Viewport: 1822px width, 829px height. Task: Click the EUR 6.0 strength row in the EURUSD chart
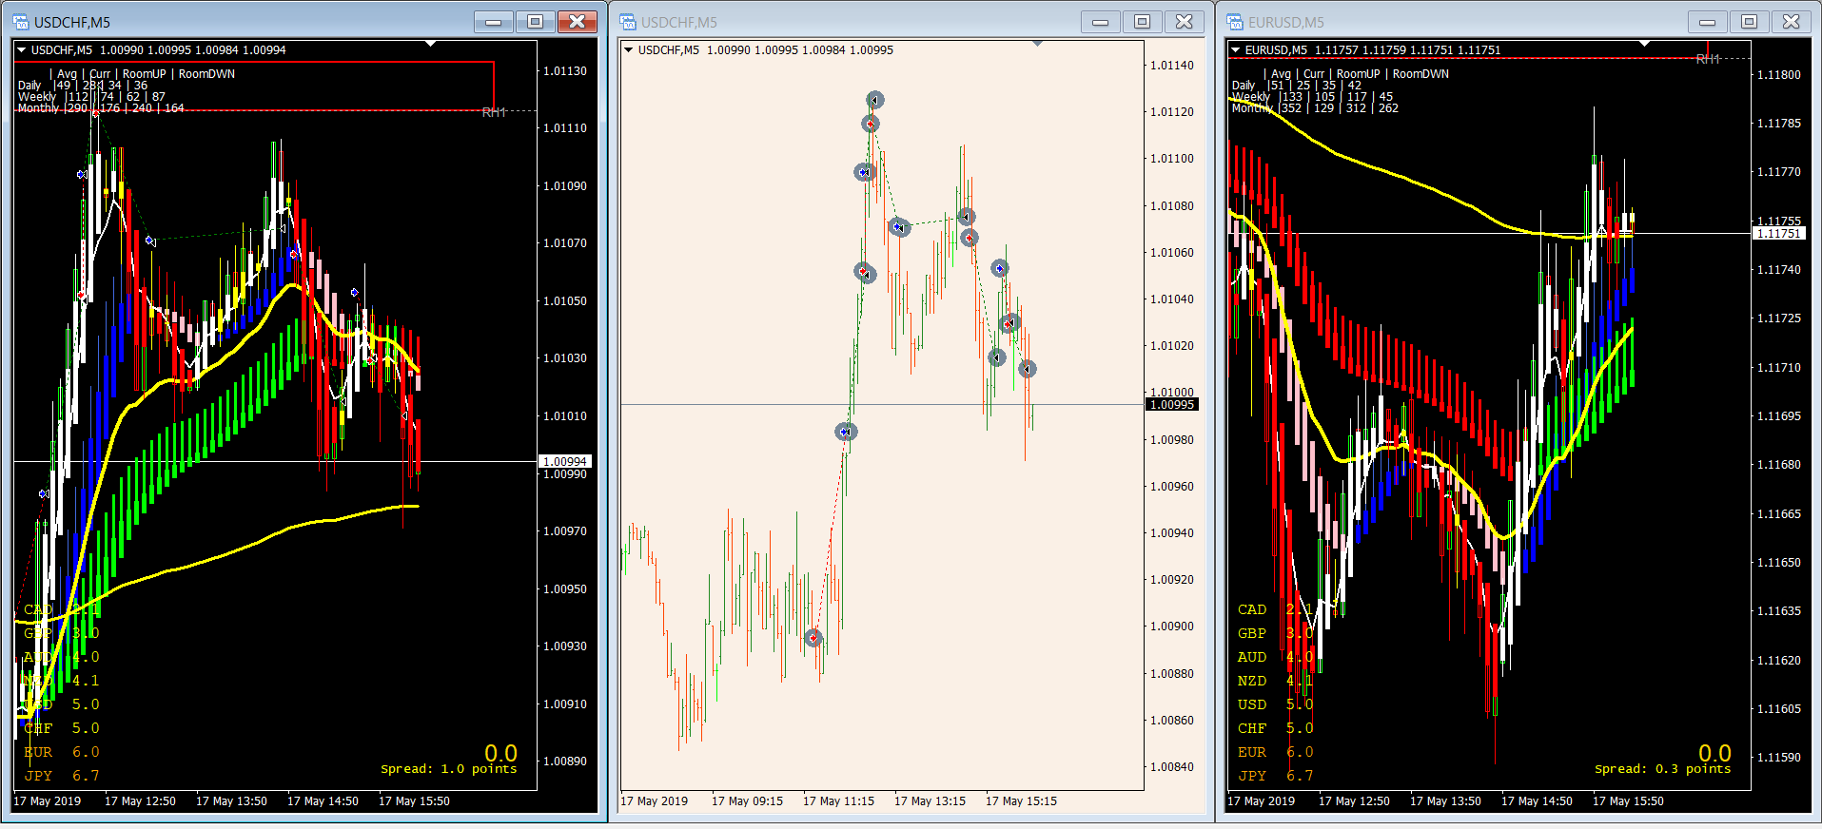coord(1275,752)
